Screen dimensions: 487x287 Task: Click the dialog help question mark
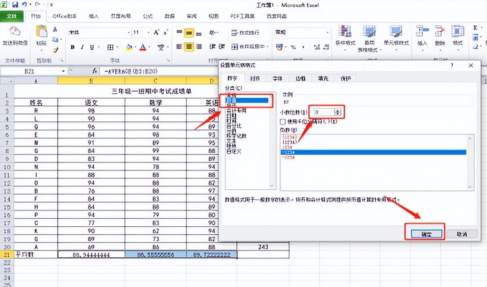452,65
